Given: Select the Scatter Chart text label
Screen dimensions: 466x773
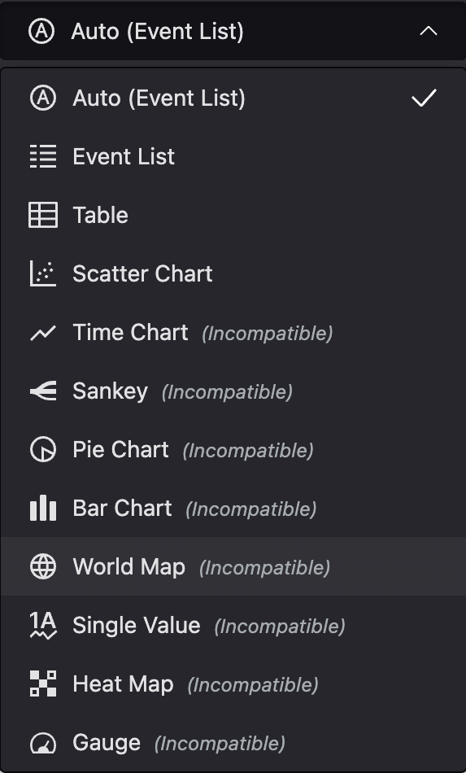Looking at the screenshot, I should pos(142,273).
